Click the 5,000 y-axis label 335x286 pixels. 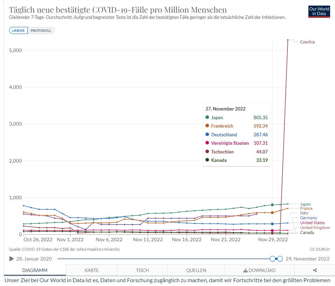click(15, 51)
